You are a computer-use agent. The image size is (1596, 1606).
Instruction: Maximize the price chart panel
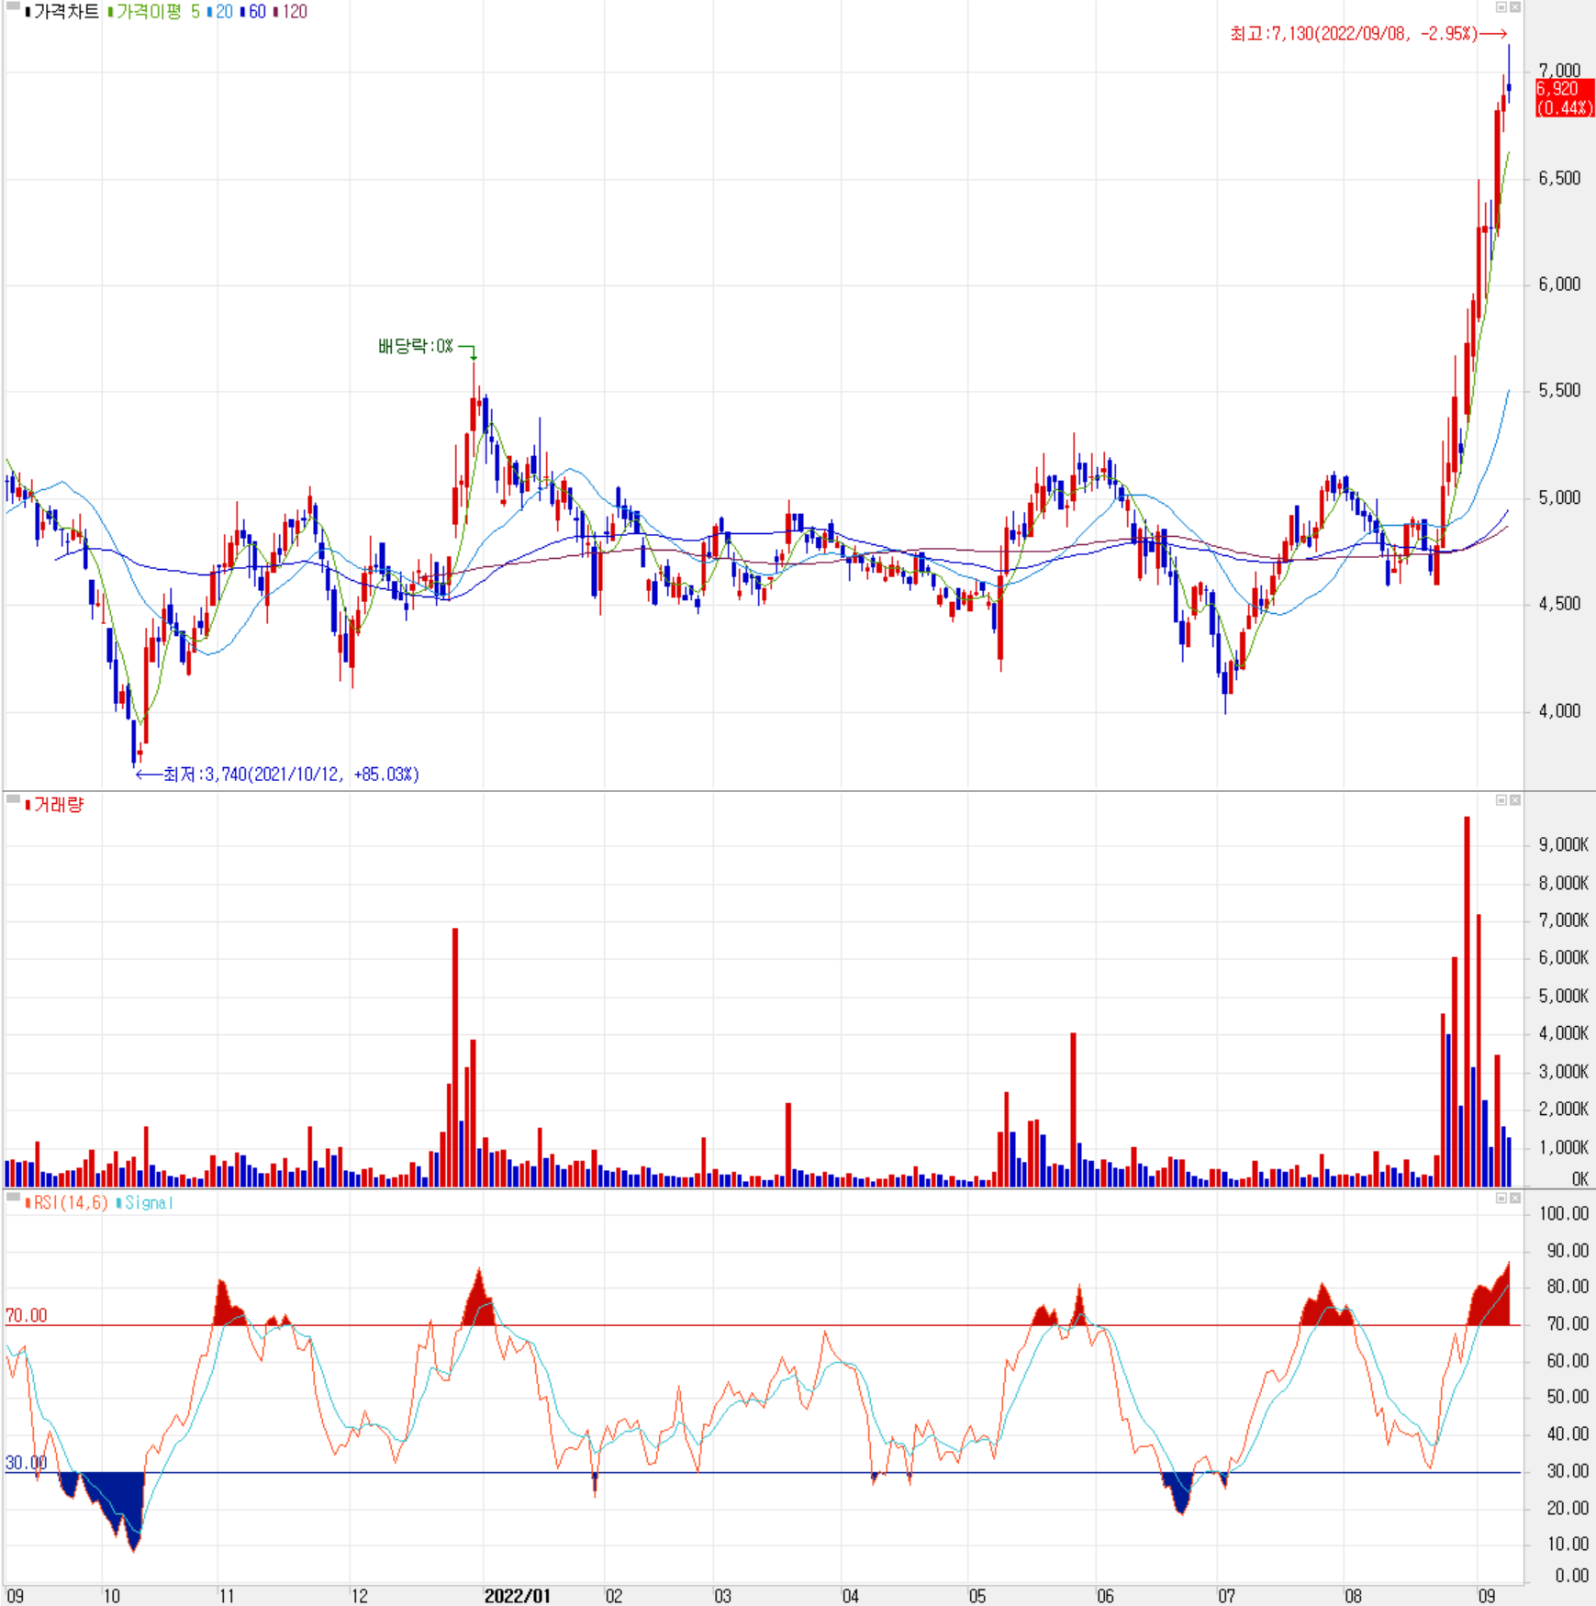tap(1501, 7)
